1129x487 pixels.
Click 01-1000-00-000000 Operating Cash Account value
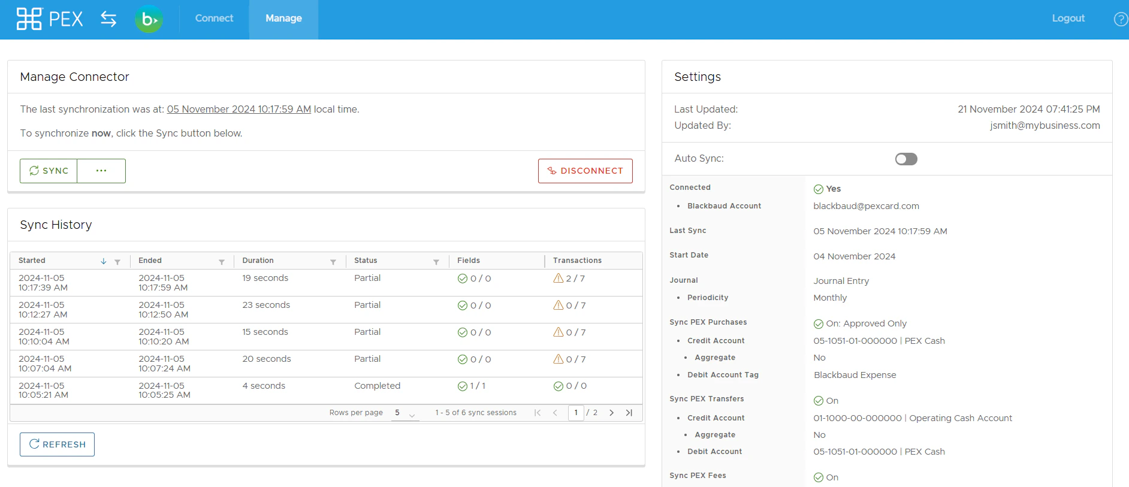tap(912, 418)
